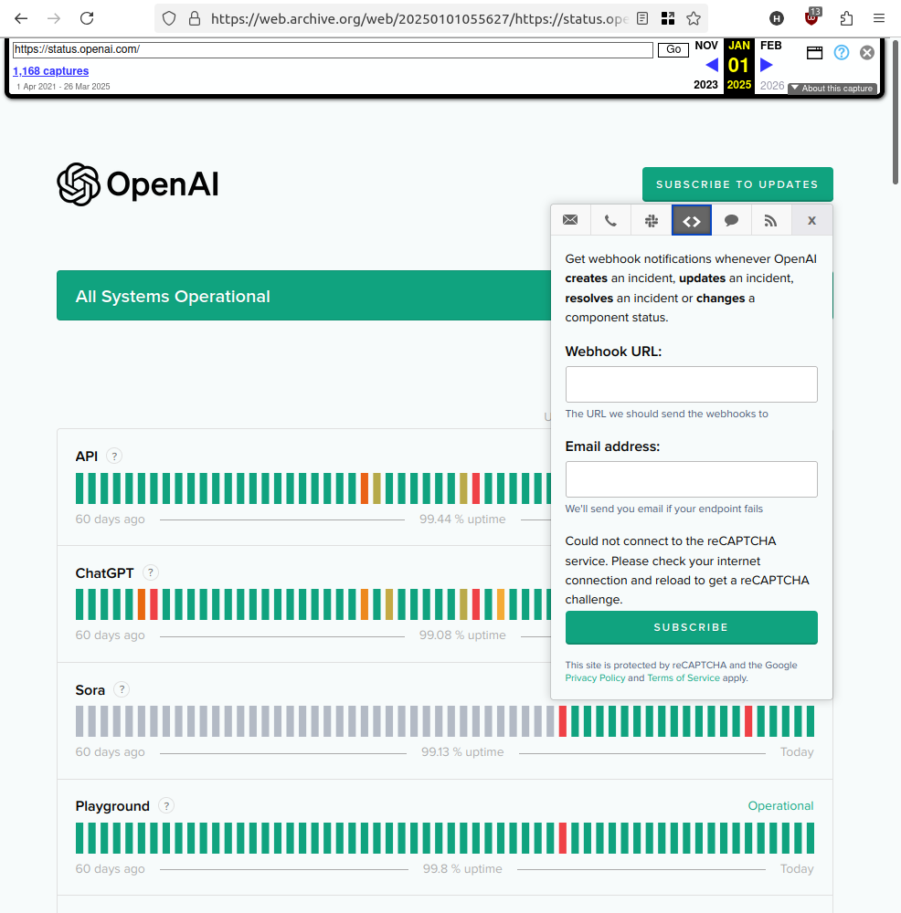
Task: Click the Wayback toolbar window icon
Action: click(815, 53)
